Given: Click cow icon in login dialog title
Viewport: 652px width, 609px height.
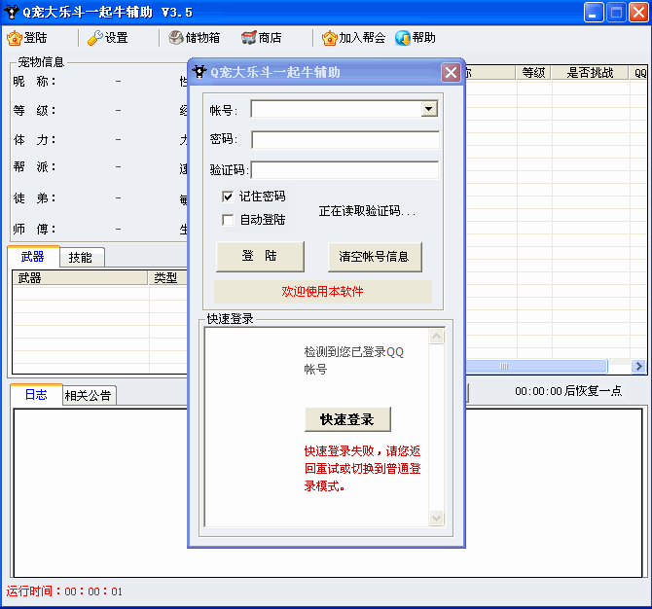Looking at the screenshot, I should 199,72.
